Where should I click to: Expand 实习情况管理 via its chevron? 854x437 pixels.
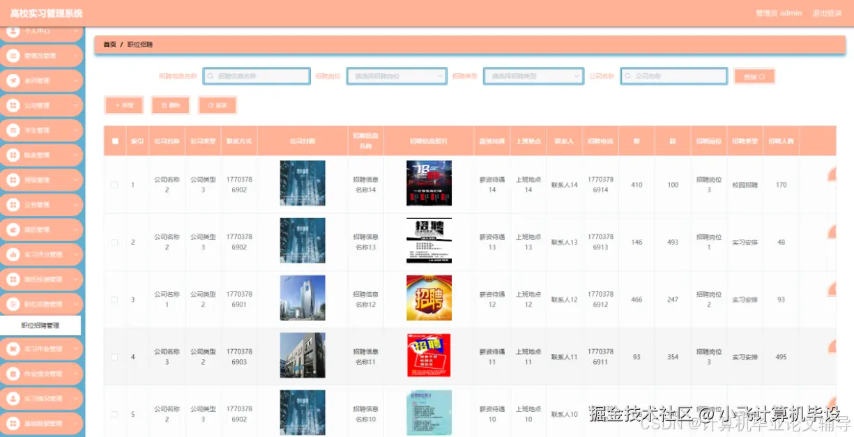click(75, 399)
